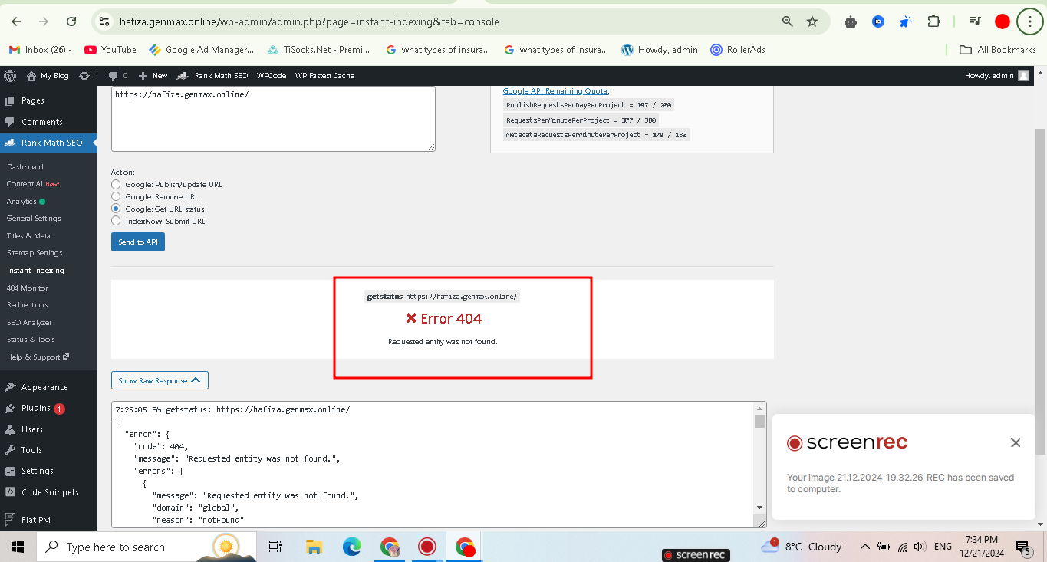Open YouTube bookmark
Image resolution: width=1047 pixels, height=562 pixels.
click(110, 50)
